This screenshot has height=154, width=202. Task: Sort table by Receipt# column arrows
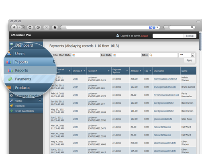click(x=109, y=71)
